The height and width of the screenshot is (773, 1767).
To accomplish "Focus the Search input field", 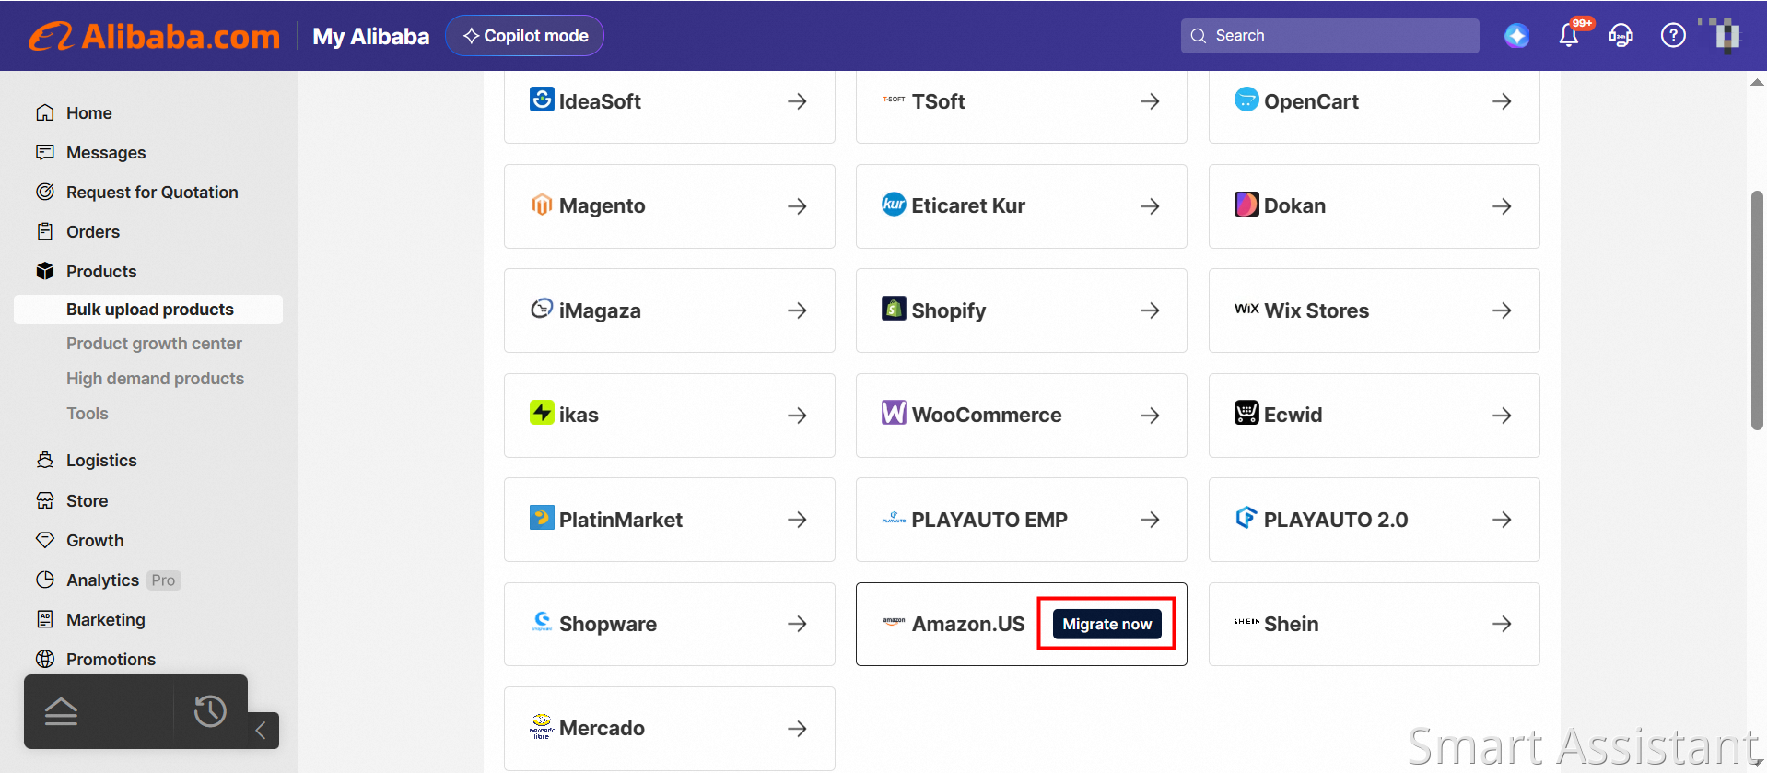I will pyautogui.click(x=1329, y=36).
